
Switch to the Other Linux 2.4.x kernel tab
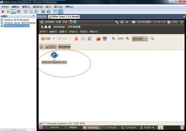[64, 17]
